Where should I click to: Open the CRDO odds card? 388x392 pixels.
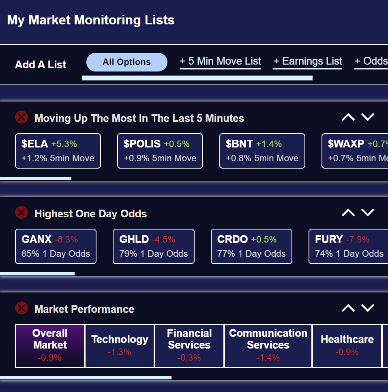(251, 247)
